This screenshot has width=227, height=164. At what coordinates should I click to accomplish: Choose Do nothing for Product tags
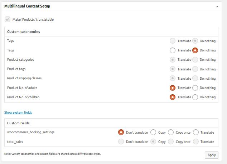pos(195,69)
